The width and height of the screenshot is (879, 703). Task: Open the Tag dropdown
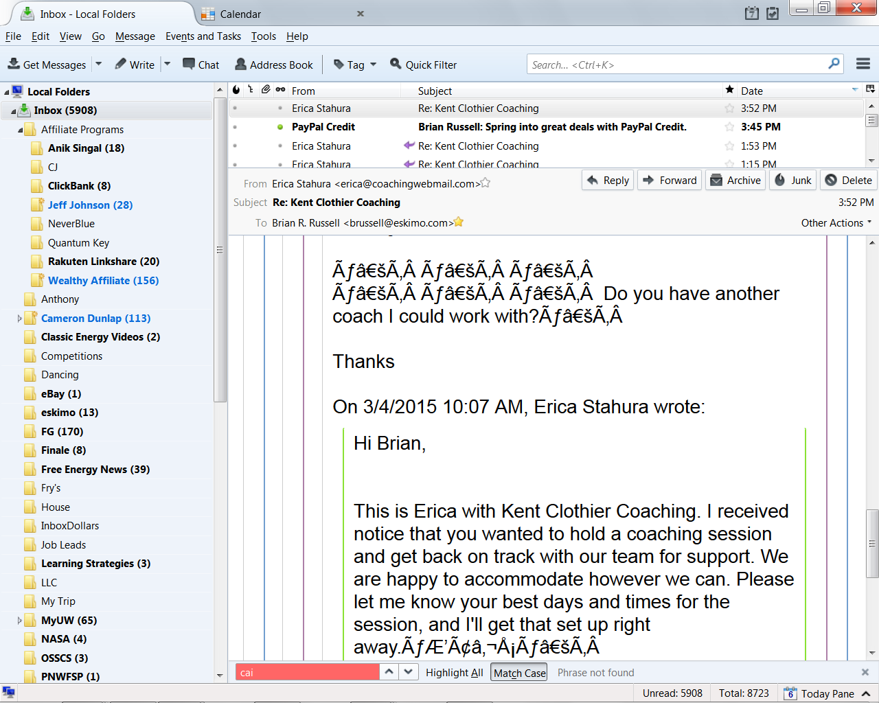tap(355, 65)
